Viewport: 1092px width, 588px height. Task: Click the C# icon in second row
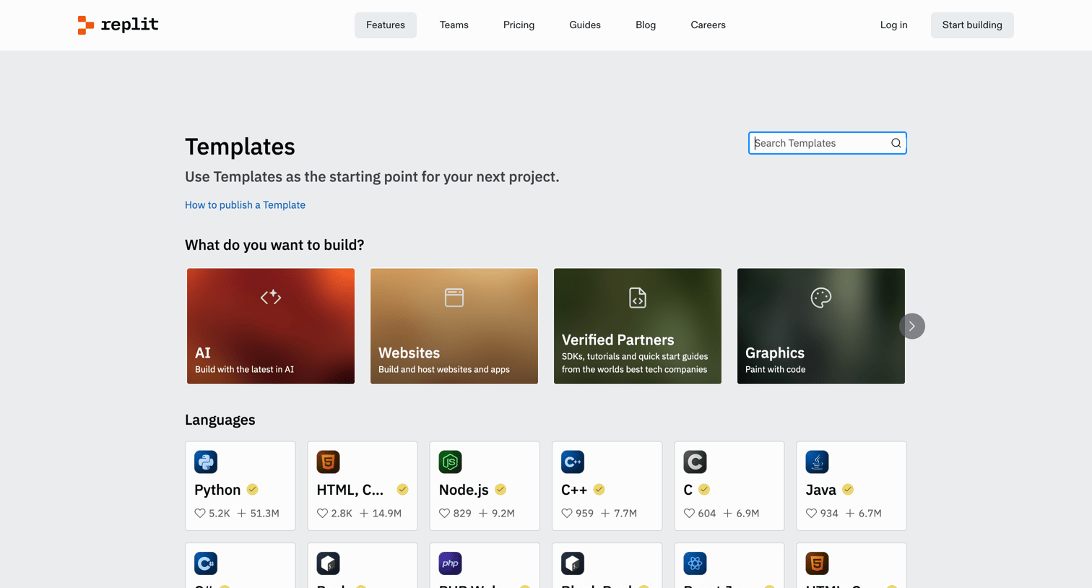[x=206, y=563]
